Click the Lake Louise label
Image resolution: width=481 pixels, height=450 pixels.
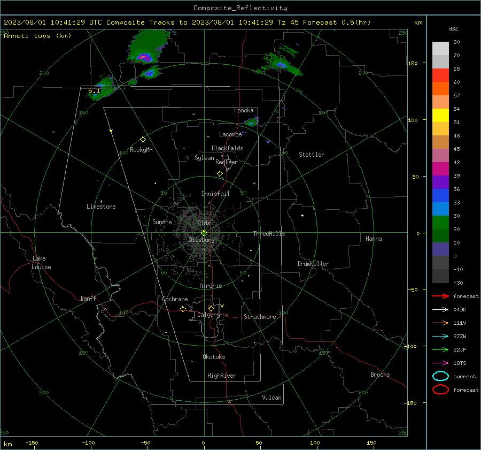(41, 263)
